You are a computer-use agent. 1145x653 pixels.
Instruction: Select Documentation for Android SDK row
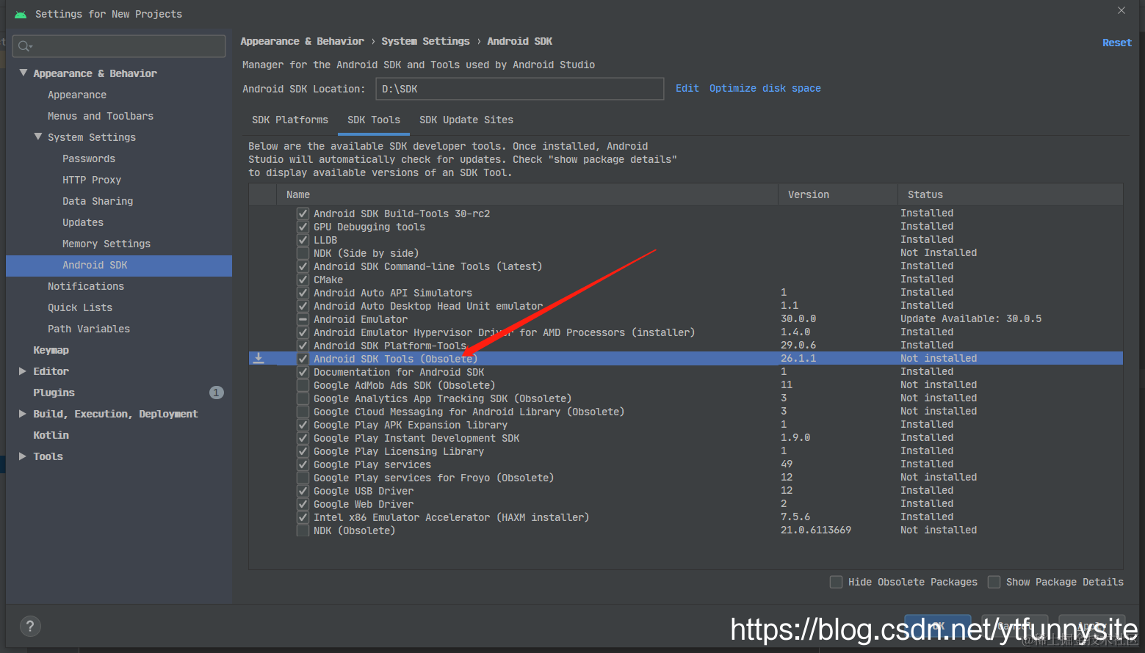685,372
